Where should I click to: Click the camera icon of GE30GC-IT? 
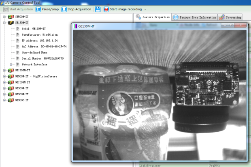pyautogui.click(x=11, y=100)
